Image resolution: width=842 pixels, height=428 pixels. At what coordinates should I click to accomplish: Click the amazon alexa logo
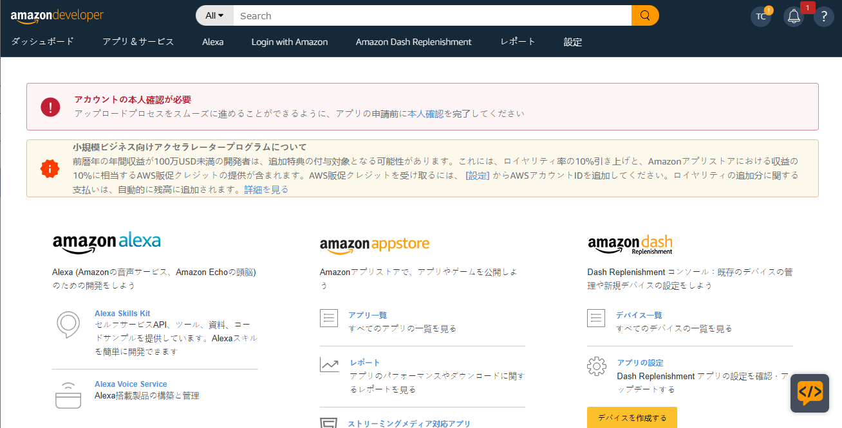click(x=107, y=242)
